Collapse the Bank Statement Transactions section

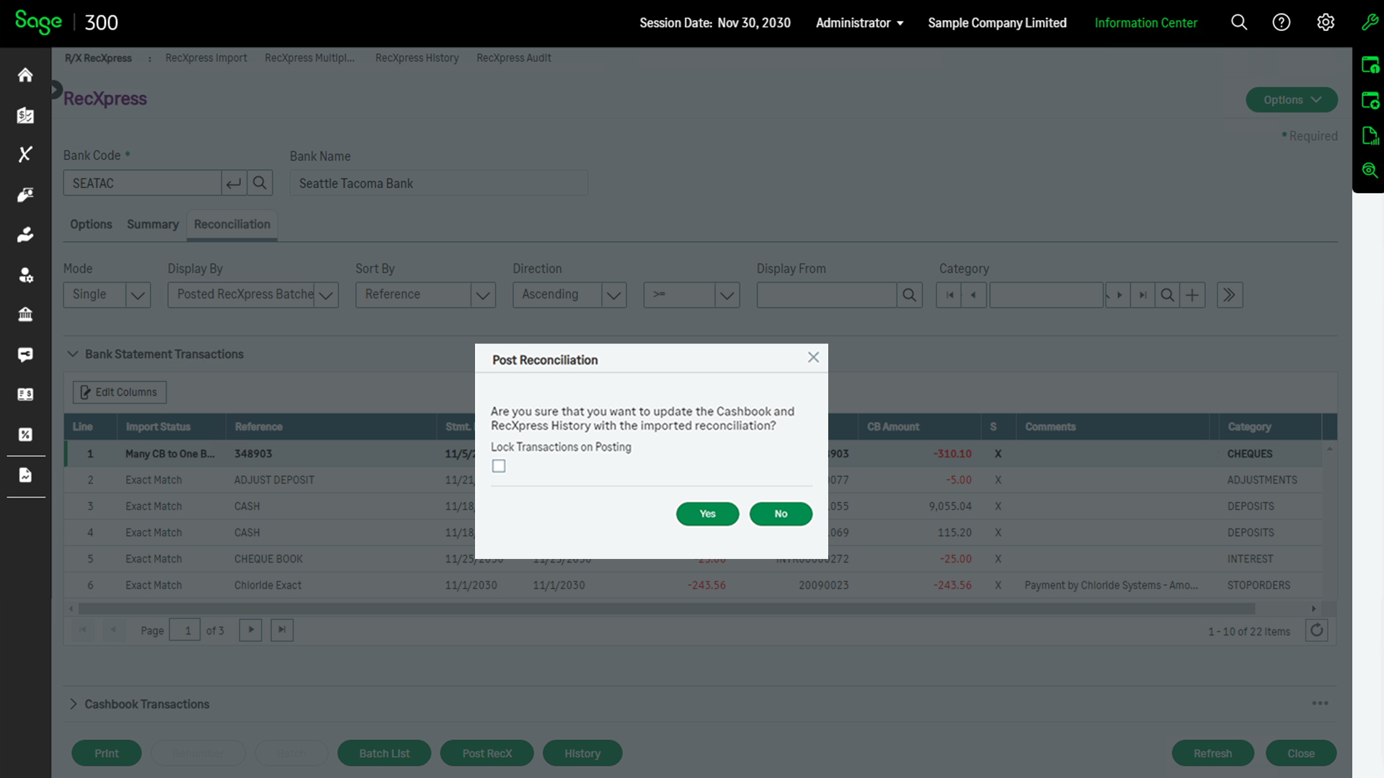(73, 354)
